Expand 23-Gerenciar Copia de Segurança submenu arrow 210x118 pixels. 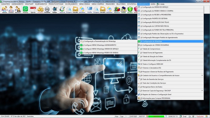pos(202,90)
